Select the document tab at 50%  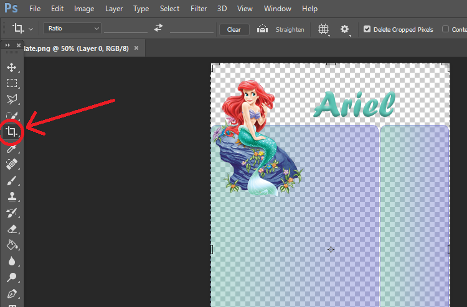[76, 48]
